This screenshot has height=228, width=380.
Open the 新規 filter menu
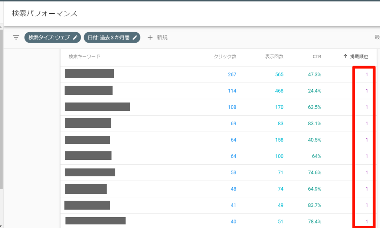coord(157,37)
